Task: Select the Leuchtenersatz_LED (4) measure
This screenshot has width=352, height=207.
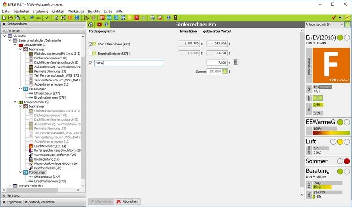Action: coord(50,146)
